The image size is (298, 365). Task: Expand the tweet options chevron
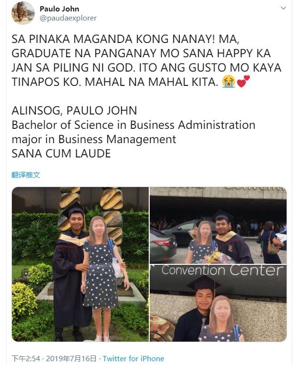pos(283,8)
